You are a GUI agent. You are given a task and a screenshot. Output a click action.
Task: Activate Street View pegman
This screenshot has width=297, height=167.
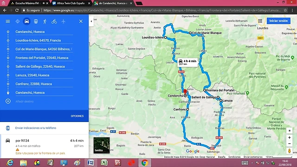coord(289,151)
